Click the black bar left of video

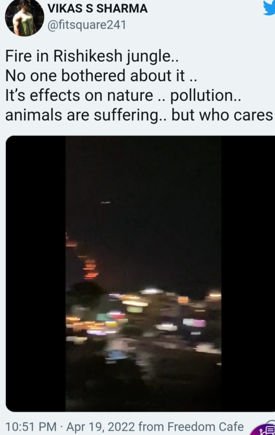pyautogui.click(x=36, y=274)
